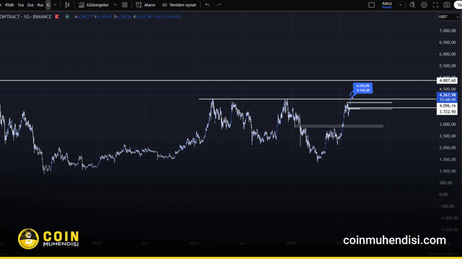The image size is (462, 259).
Task: Open chart settings hexagon gear icon
Action: pyautogui.click(x=424, y=5)
